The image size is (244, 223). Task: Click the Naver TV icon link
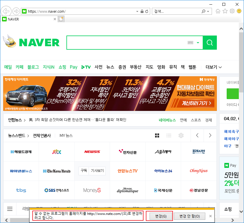coord(86,67)
